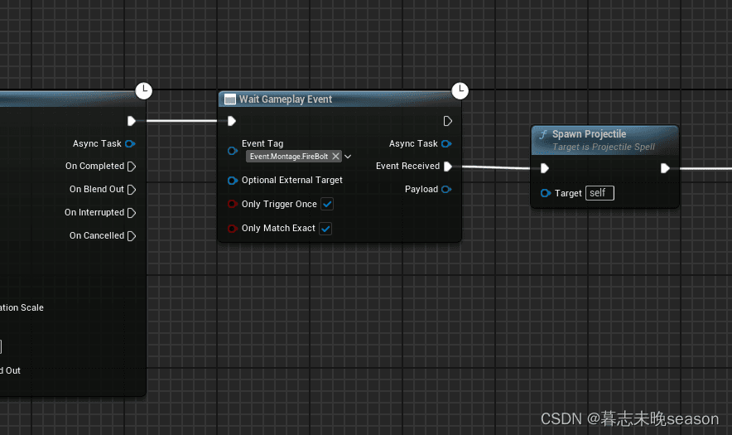This screenshot has height=435, width=732.
Task: Click the Wait Gameplay Event node title icon
Action: click(x=229, y=99)
